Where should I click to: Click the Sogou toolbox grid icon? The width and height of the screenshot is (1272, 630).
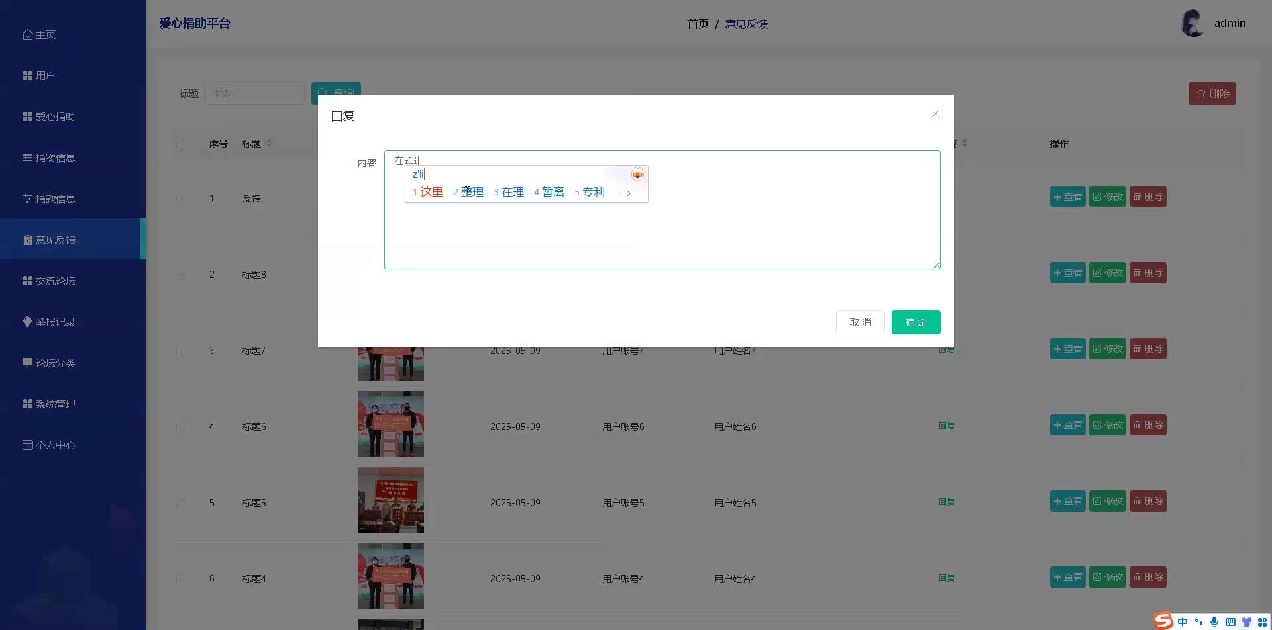pyautogui.click(x=1262, y=622)
